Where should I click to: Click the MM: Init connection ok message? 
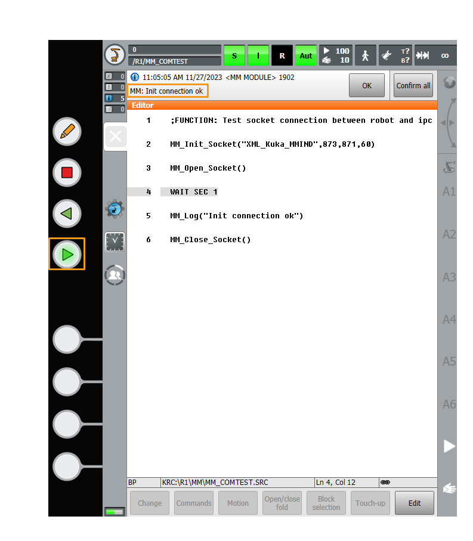168,91
